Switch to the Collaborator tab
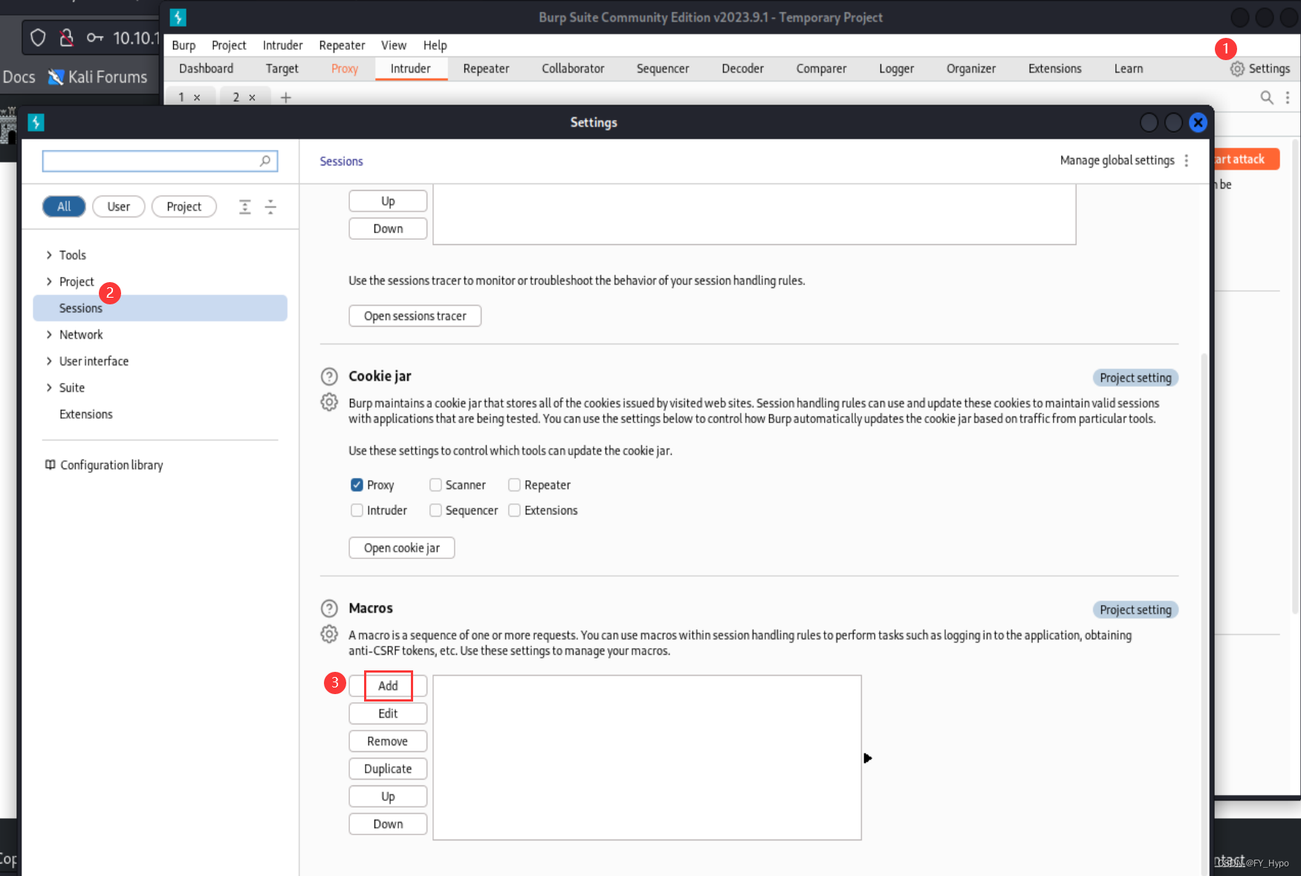This screenshot has height=876, width=1301. coord(573,68)
